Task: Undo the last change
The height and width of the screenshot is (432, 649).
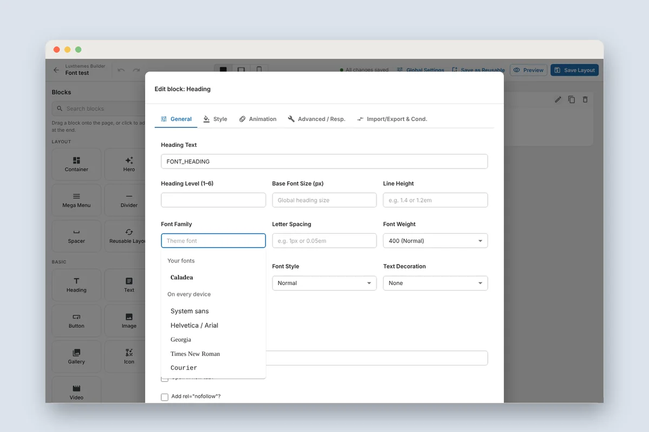Action: pyautogui.click(x=121, y=70)
